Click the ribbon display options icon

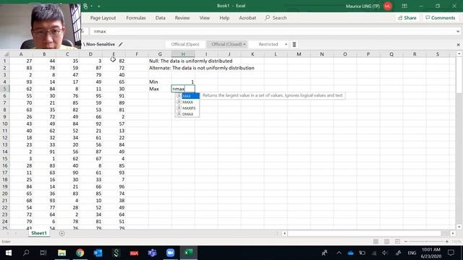(x=404, y=6)
